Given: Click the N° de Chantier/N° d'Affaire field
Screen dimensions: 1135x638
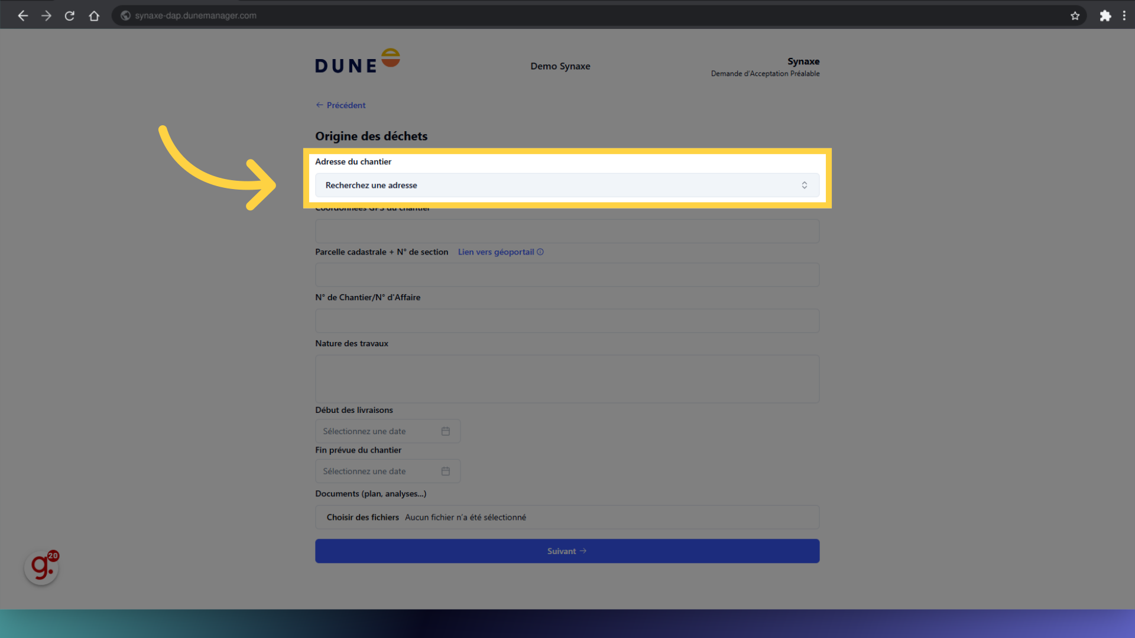Looking at the screenshot, I should coord(567,321).
